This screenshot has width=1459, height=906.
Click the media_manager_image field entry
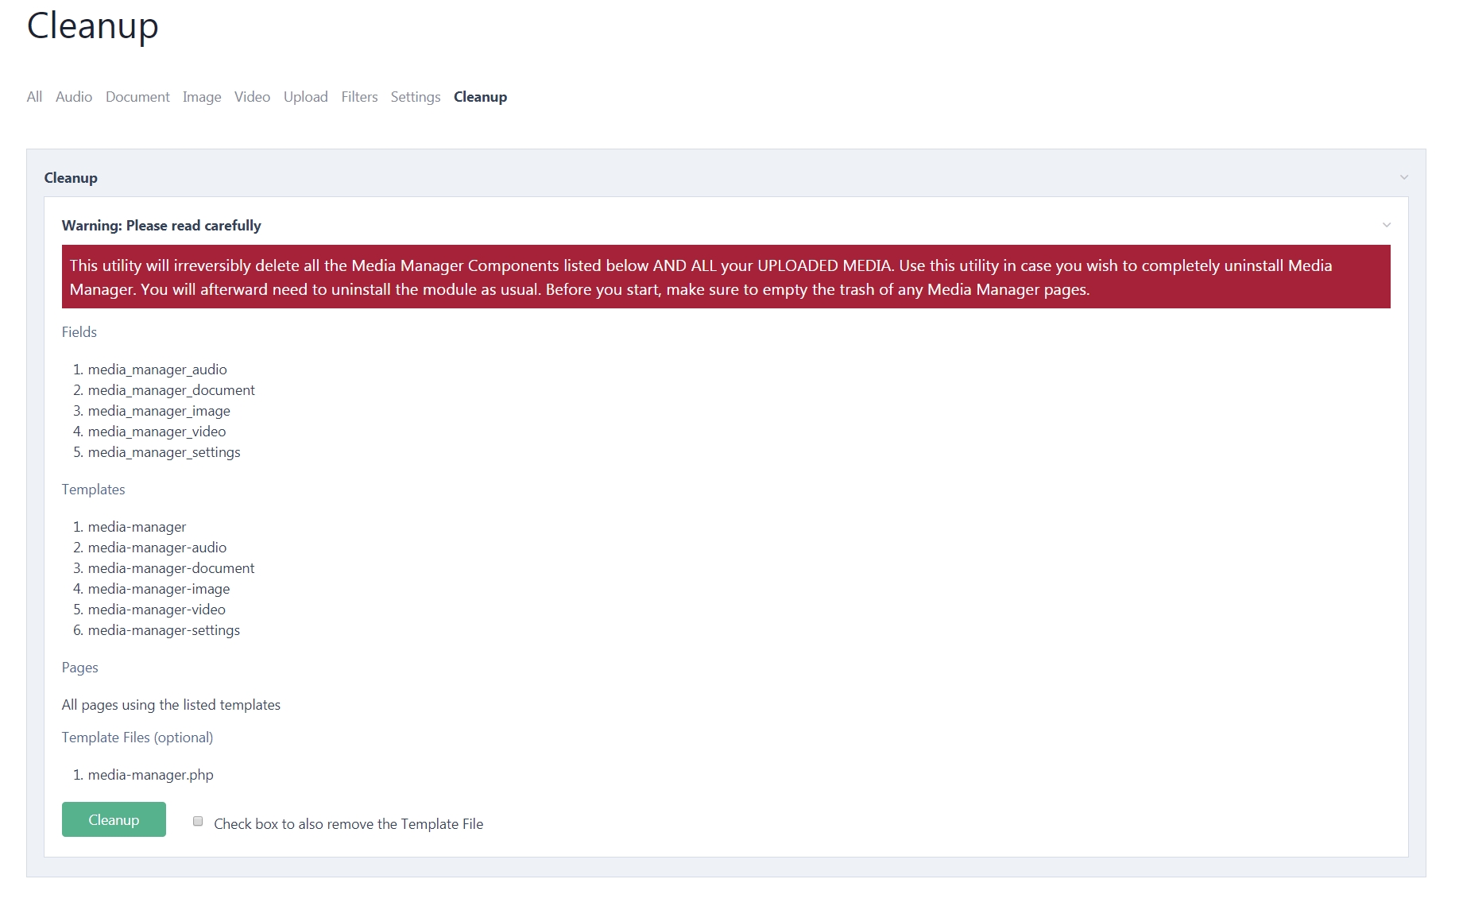(x=159, y=411)
